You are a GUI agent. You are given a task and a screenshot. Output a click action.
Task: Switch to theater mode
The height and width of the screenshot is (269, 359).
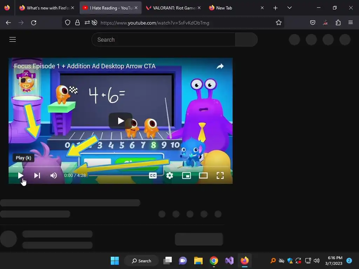pos(203,175)
